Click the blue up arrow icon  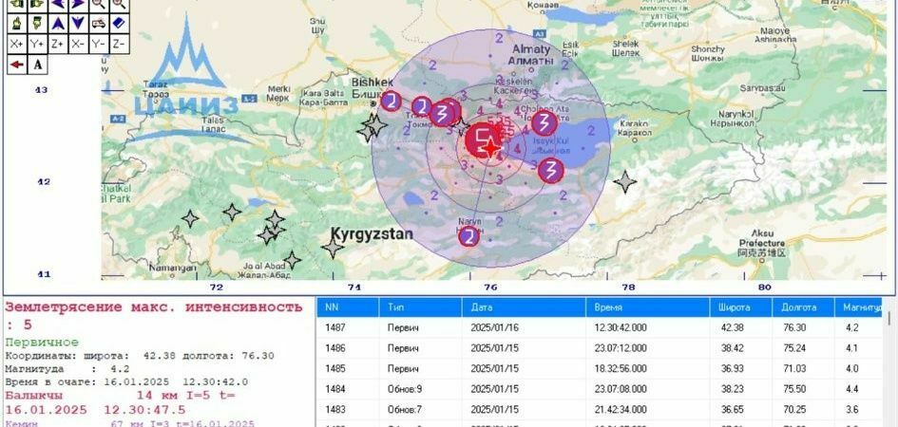click(x=57, y=23)
